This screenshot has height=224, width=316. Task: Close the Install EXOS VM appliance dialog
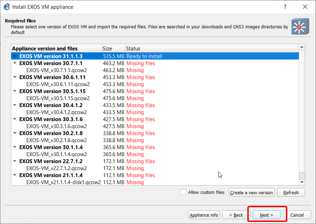(305, 7)
